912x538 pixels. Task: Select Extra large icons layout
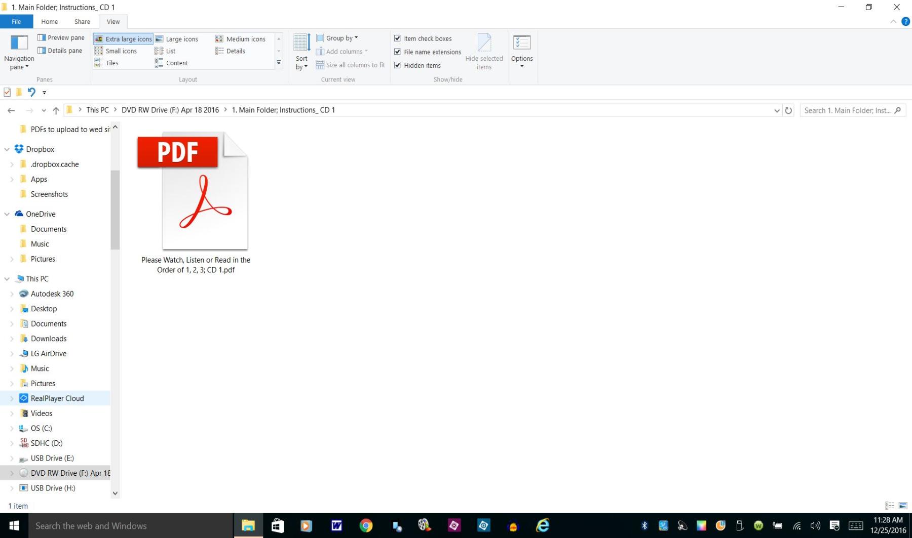pos(123,39)
